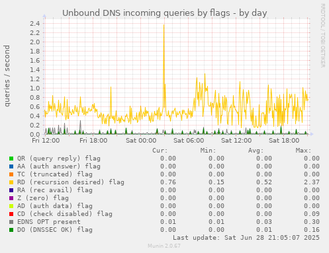Click the EDNS OPT present gray swatch
Image resolution: width=329 pixels, height=253 pixels.
[x=11, y=222]
